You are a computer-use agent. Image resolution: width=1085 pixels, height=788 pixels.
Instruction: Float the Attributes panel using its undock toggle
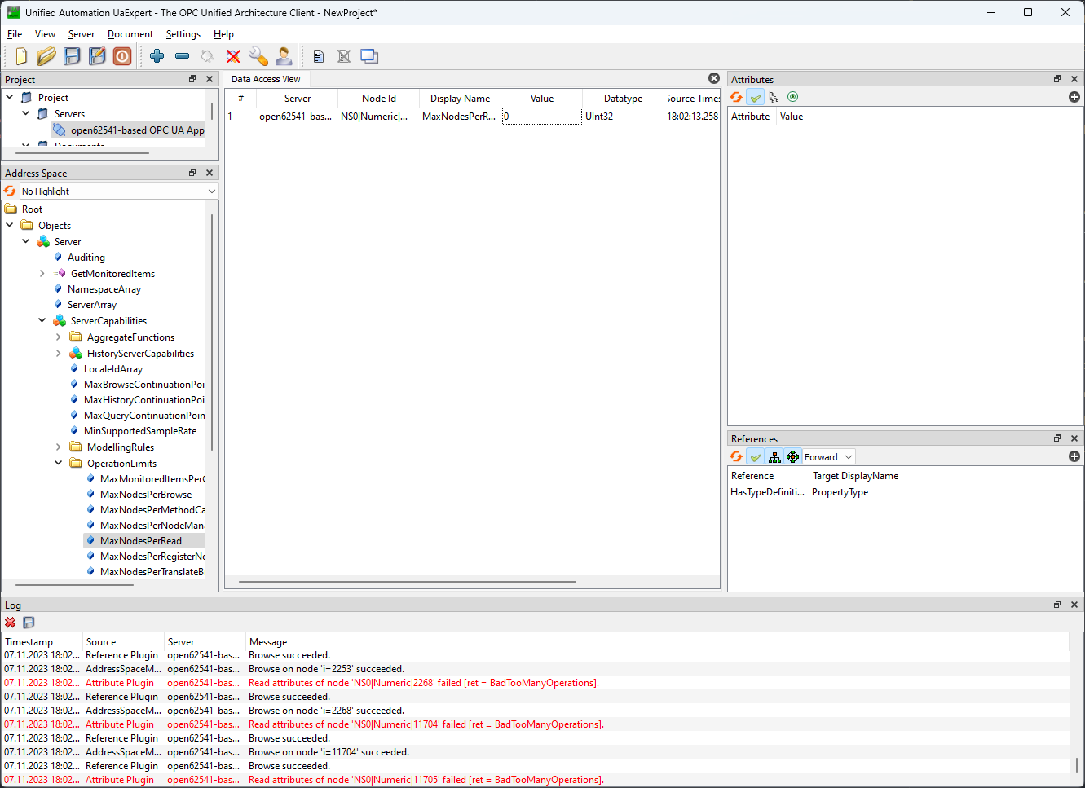1056,78
